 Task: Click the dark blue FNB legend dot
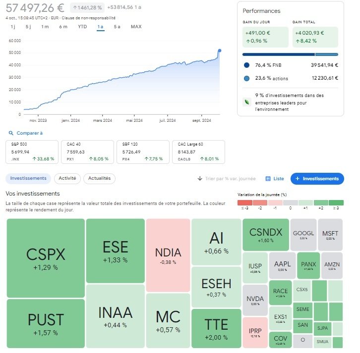tap(246, 65)
